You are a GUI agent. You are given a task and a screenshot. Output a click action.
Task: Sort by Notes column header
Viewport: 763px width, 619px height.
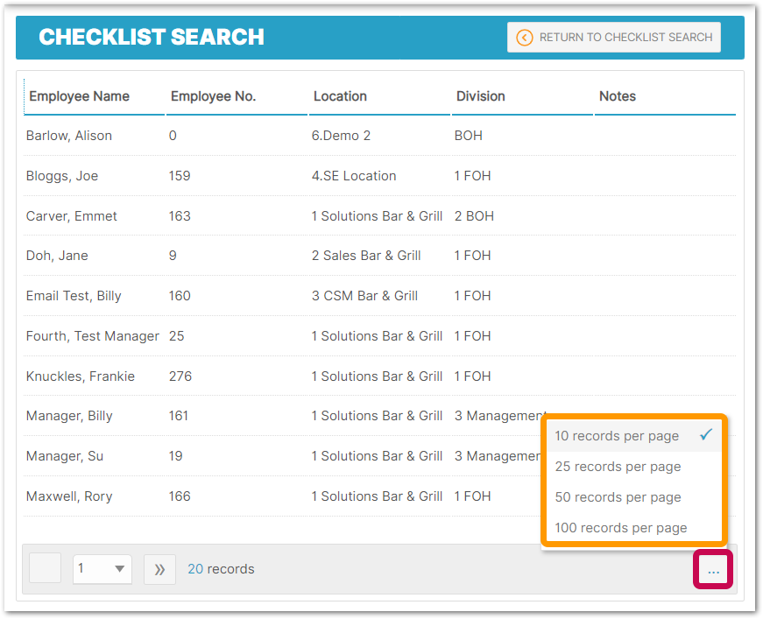click(665, 96)
